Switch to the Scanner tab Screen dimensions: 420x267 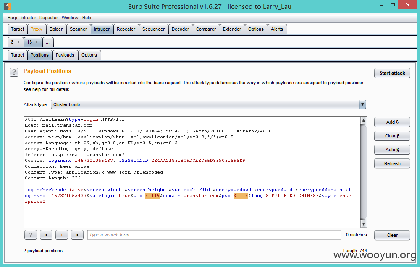click(78, 29)
